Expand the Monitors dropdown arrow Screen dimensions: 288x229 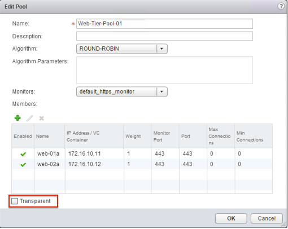pyautogui.click(x=162, y=91)
